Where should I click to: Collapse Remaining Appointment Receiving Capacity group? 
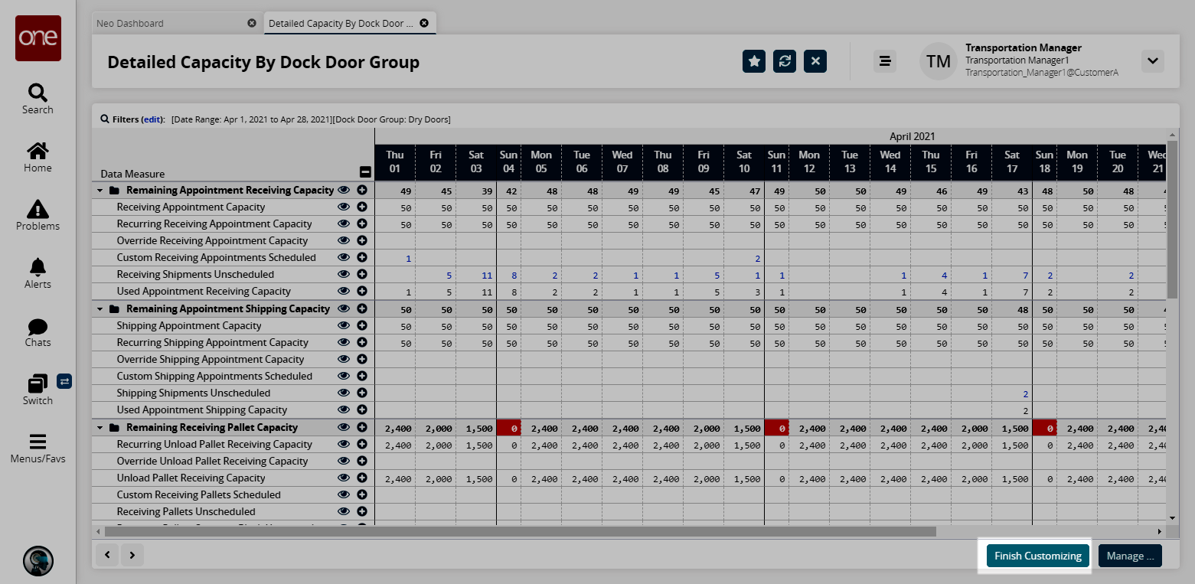[x=100, y=191]
